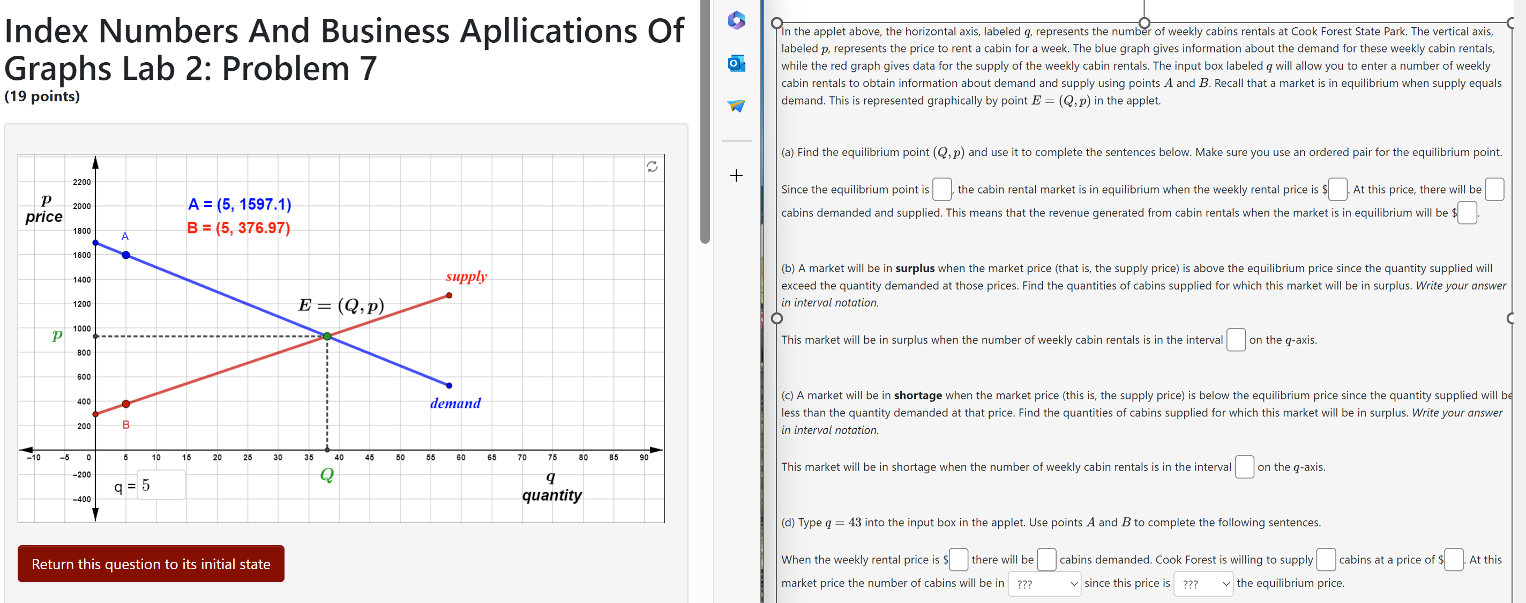Screen dimensions: 1526x603
Task: Click 'Return this question to its initial state'
Action: click(x=151, y=563)
